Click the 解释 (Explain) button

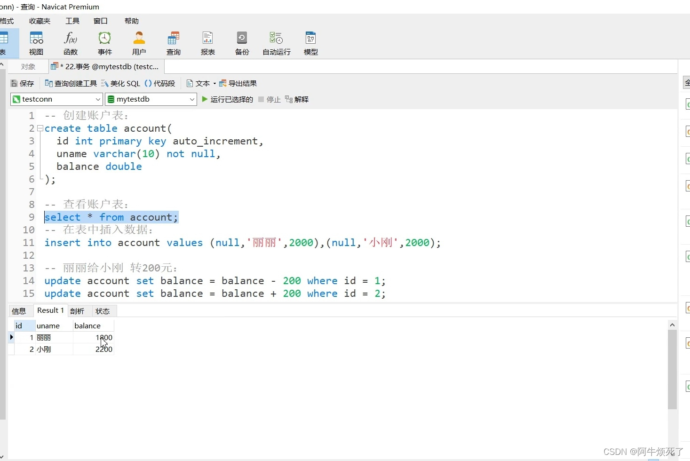pos(297,99)
